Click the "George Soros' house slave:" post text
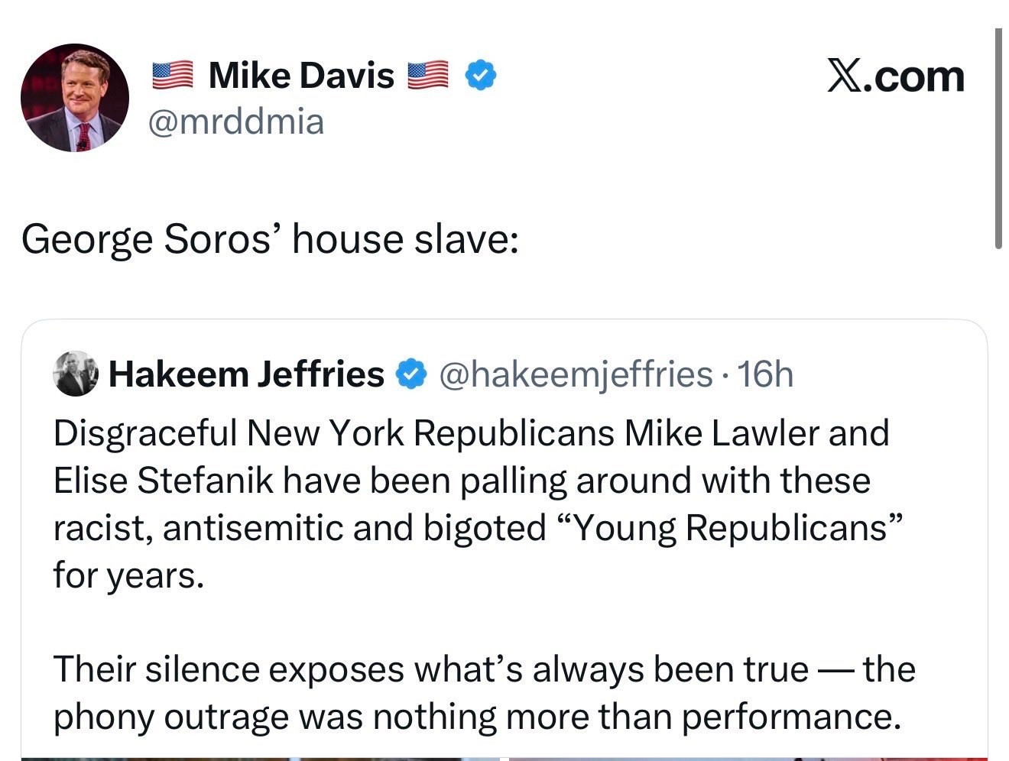The width and height of the screenshot is (1009, 761). (270, 239)
